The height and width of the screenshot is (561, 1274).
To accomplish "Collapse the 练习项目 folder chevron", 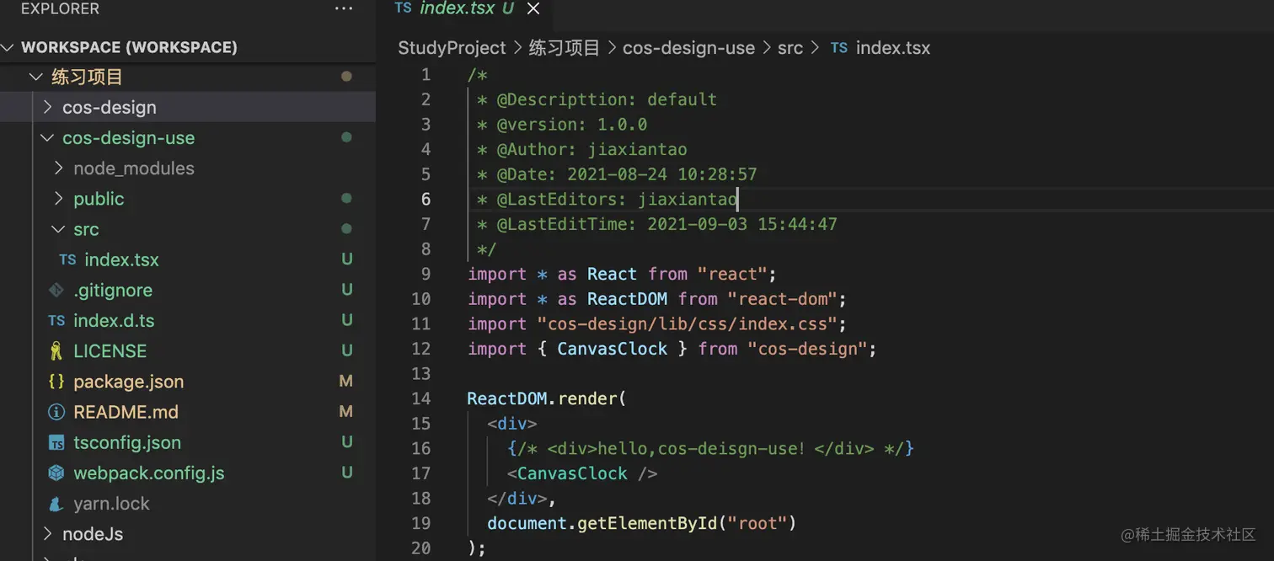I will point(36,77).
